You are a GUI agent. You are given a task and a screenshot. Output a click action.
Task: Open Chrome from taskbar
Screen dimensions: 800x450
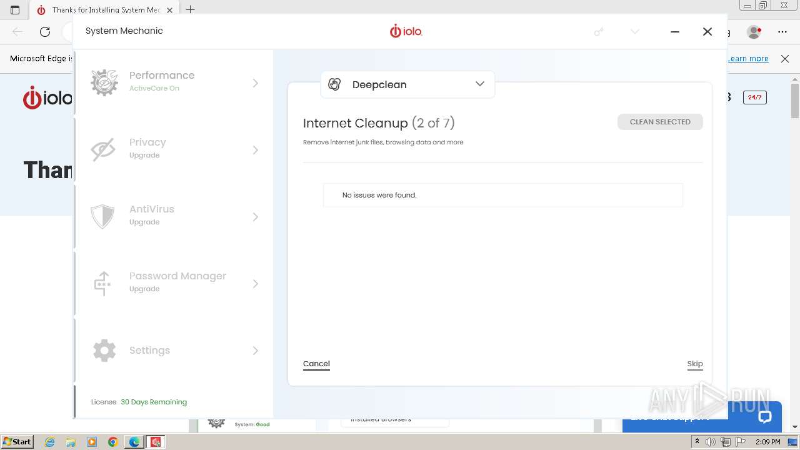tap(113, 442)
